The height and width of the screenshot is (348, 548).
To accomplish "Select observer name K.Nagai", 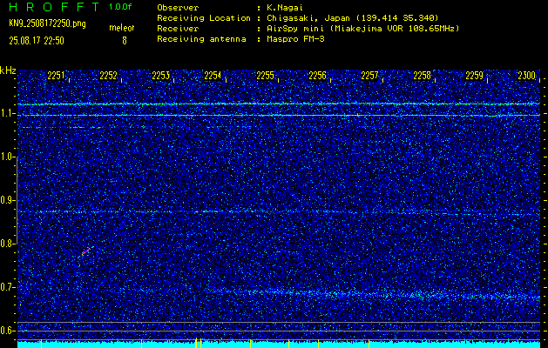I will [285, 7].
